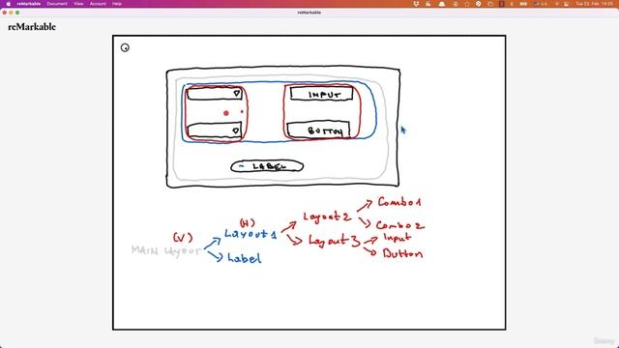The height and width of the screenshot is (348, 619).
Task: Click the red Combo 1 handwriting
Action: point(399,202)
